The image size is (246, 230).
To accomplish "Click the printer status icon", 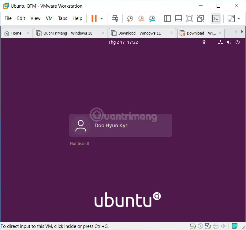I will pyautogui.click(x=216, y=226).
